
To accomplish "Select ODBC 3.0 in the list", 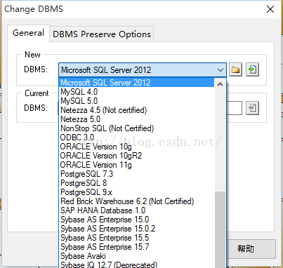I will tap(137, 138).
